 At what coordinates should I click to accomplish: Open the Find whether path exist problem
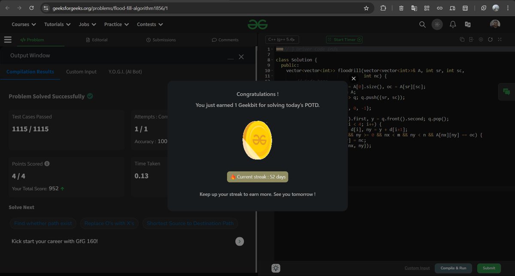(43, 223)
